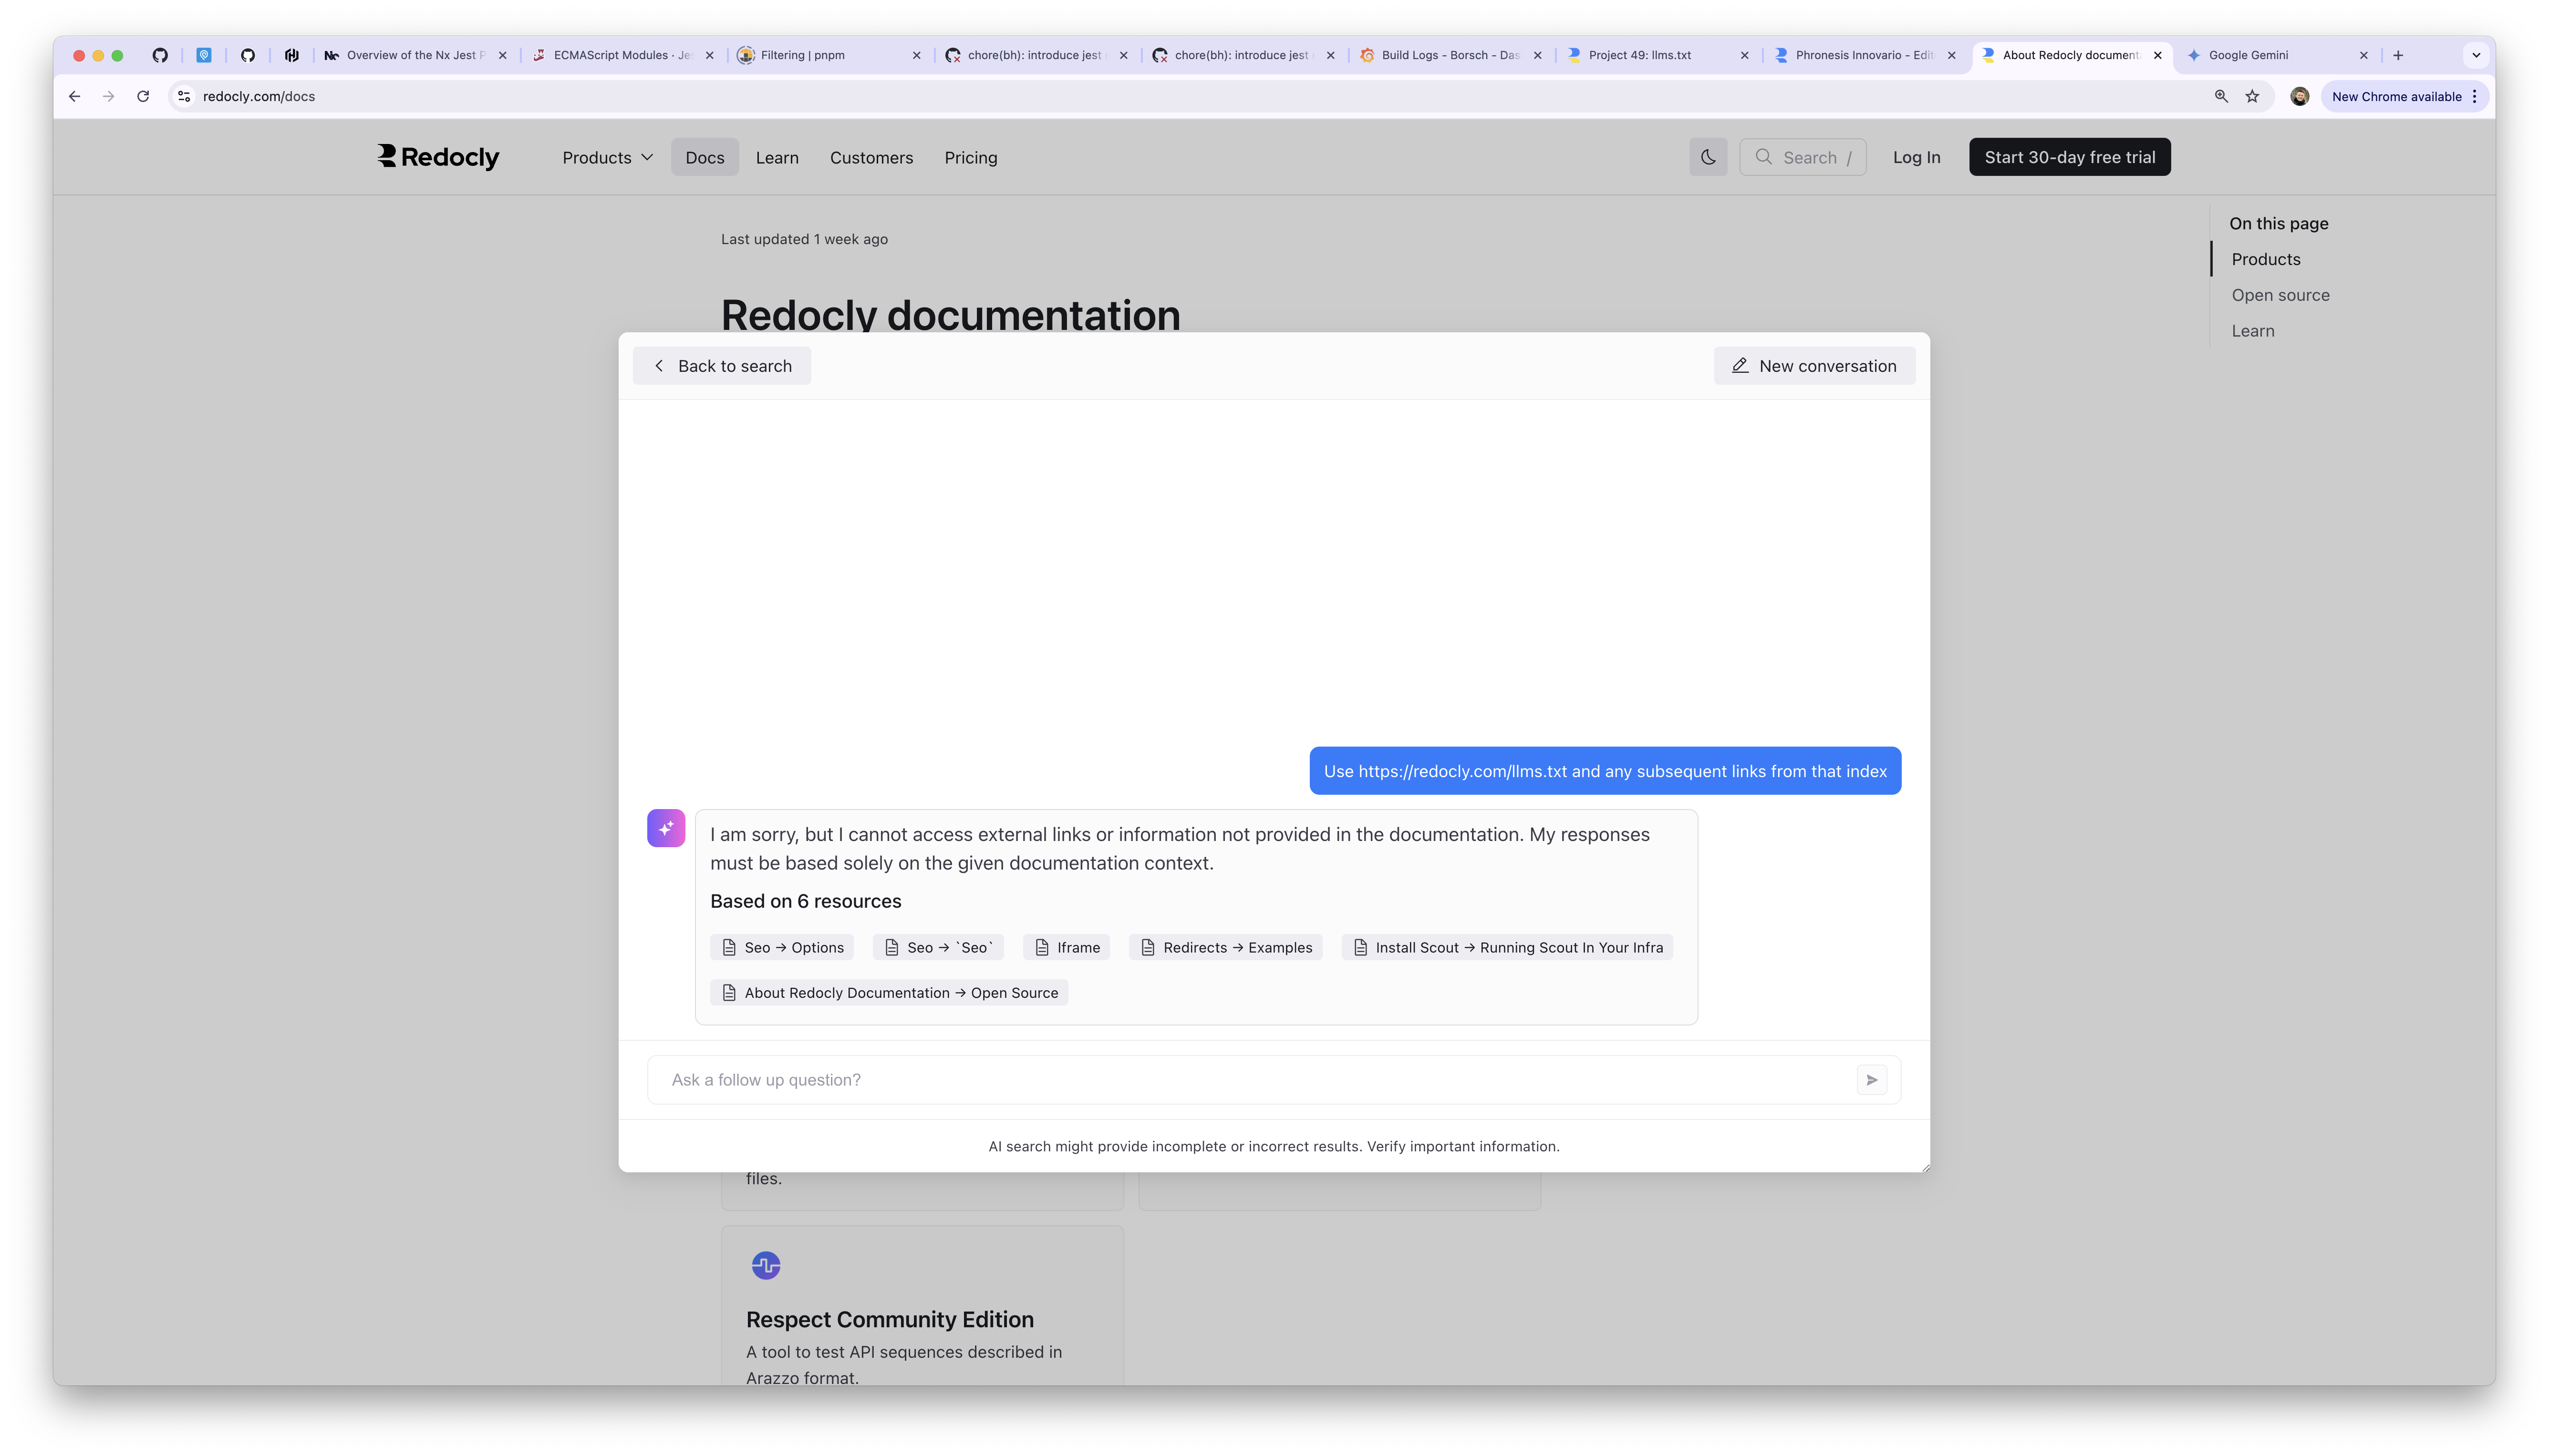This screenshot has height=1456, width=2549.
Task: Open the Customers navigation item
Action: (x=871, y=157)
